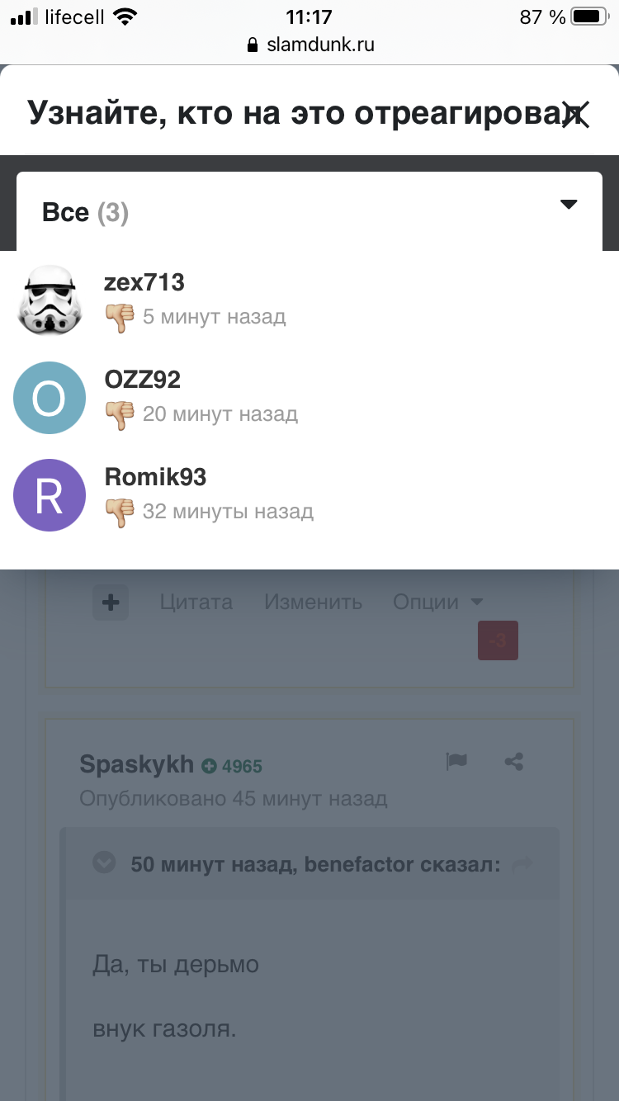Open OZZ92 username profile link
619x1101 pixels.
[x=143, y=380]
